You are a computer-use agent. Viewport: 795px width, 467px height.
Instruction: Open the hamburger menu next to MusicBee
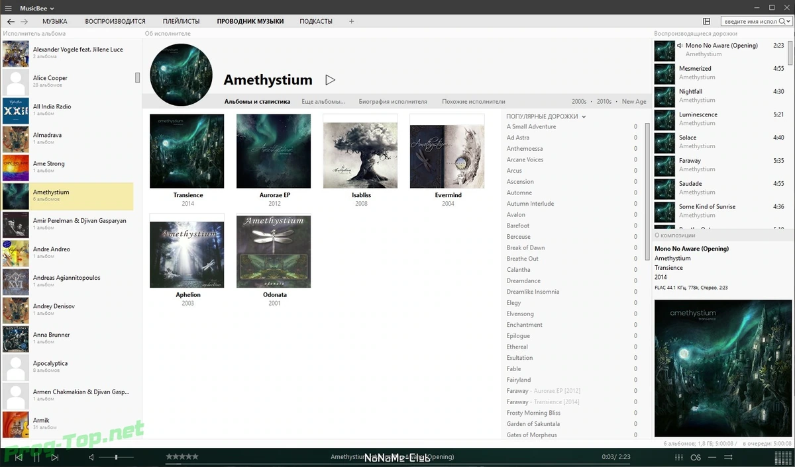(x=8, y=8)
